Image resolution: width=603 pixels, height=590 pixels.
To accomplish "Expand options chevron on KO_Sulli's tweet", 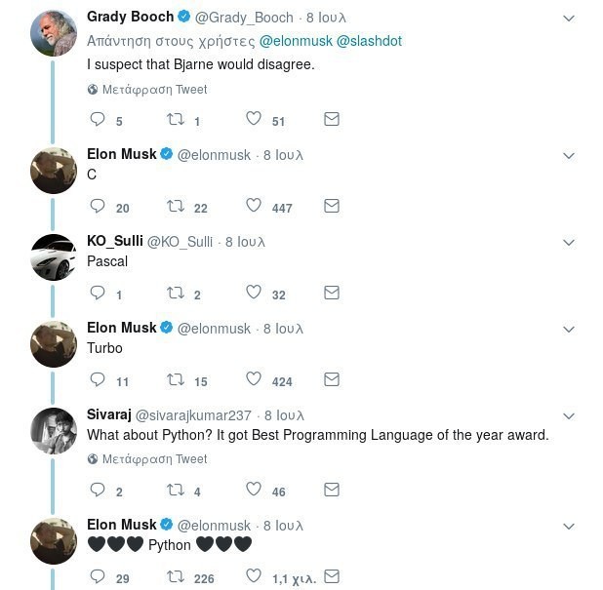I will [x=569, y=242].
